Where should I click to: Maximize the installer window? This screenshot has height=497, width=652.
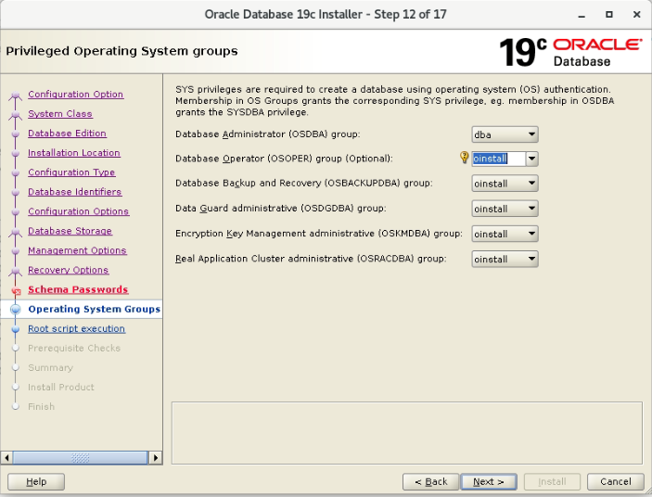coord(609,15)
